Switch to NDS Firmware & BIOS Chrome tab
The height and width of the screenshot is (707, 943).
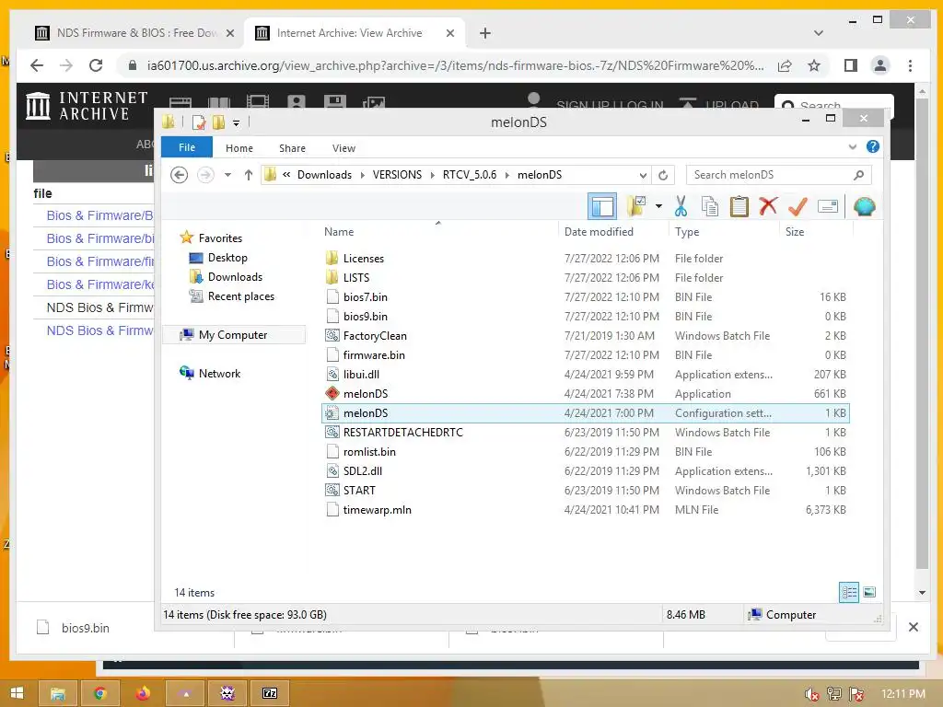[134, 33]
